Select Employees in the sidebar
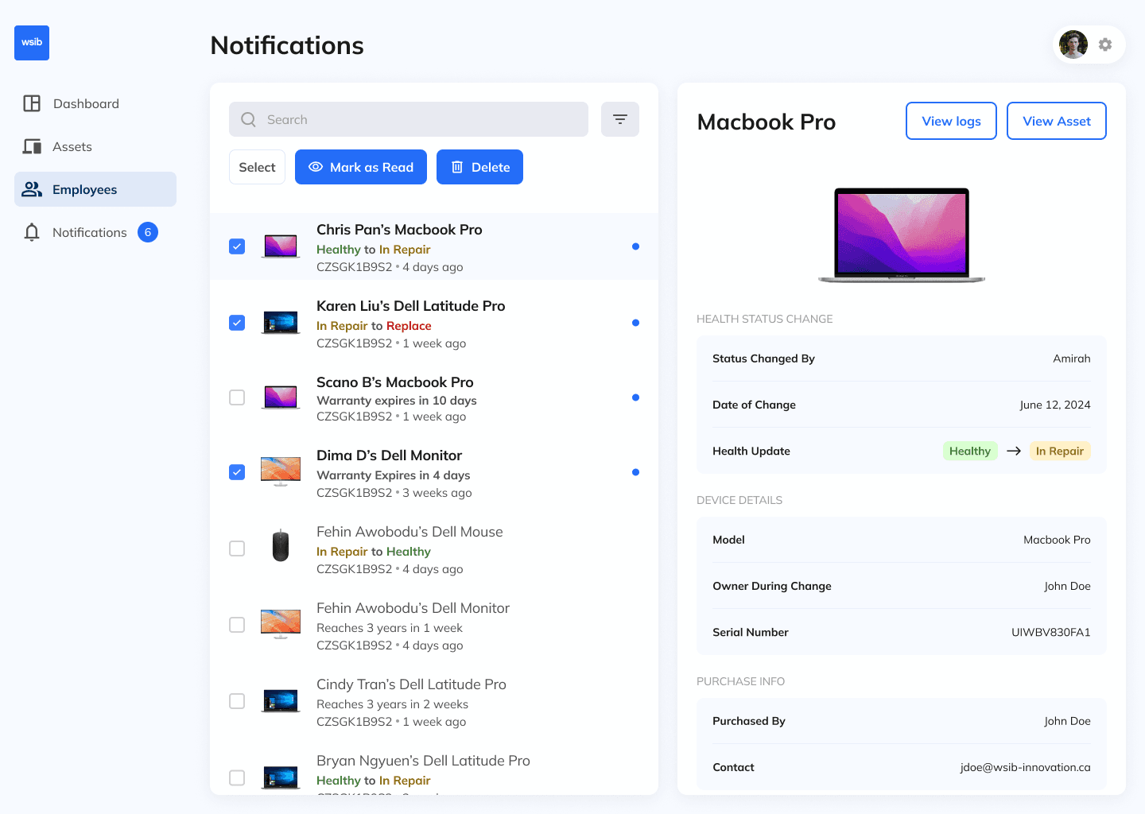Image resolution: width=1145 pixels, height=814 pixels. pos(95,189)
